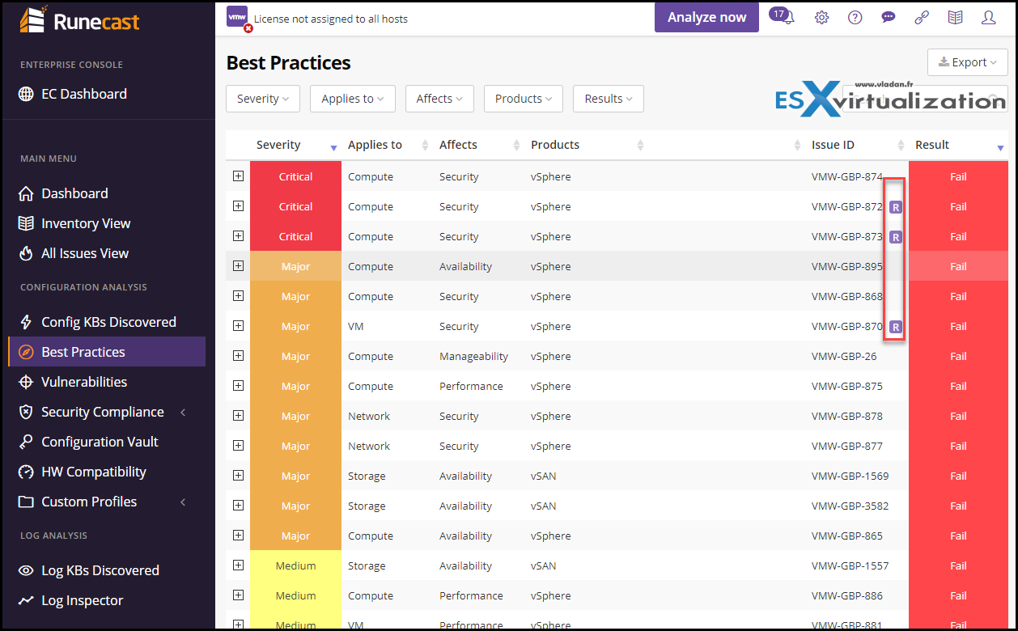Image resolution: width=1018 pixels, height=631 pixels.
Task: Click Analyze now button
Action: click(706, 17)
